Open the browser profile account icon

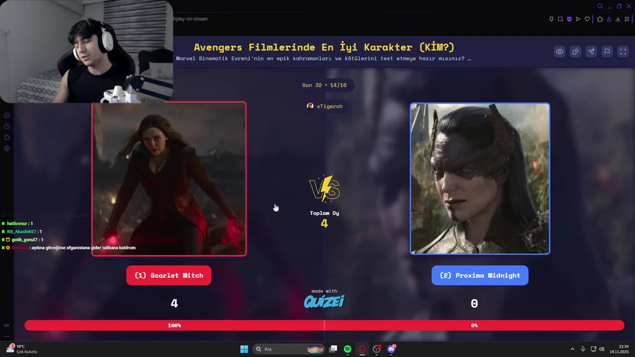(609, 19)
